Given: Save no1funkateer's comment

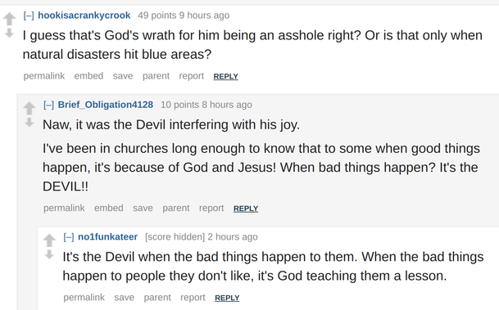Looking at the screenshot, I should [x=124, y=297].
